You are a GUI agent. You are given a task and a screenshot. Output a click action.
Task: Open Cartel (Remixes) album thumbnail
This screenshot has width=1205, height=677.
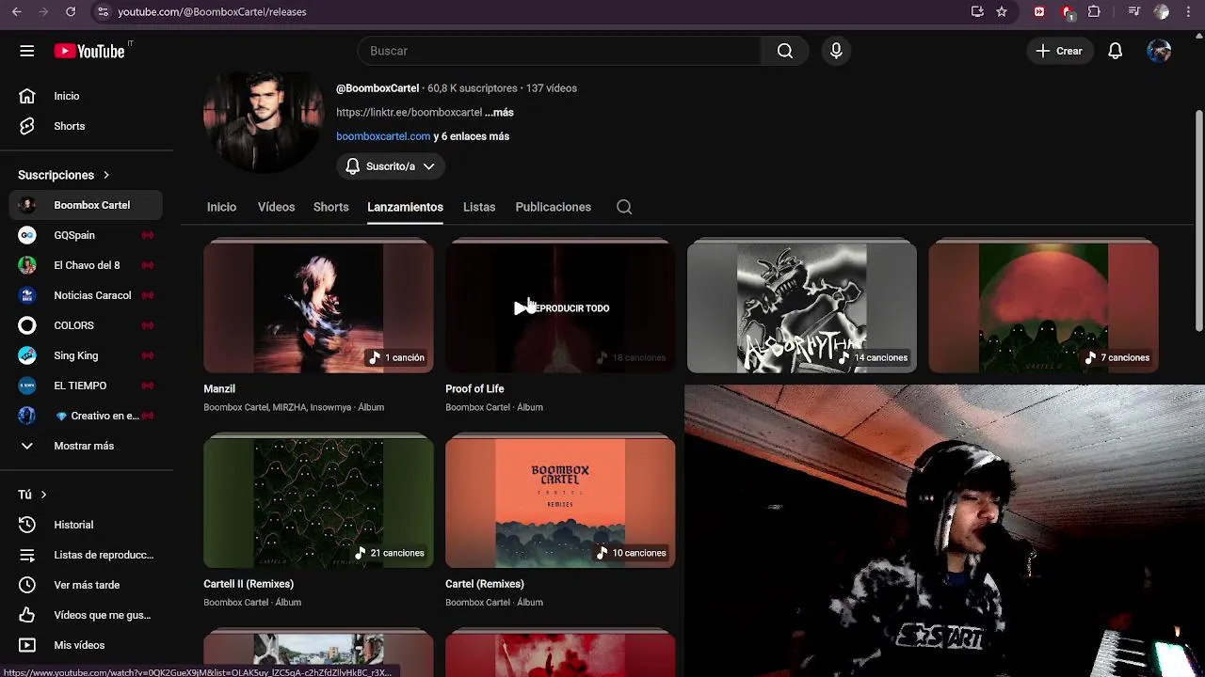pyautogui.click(x=560, y=503)
